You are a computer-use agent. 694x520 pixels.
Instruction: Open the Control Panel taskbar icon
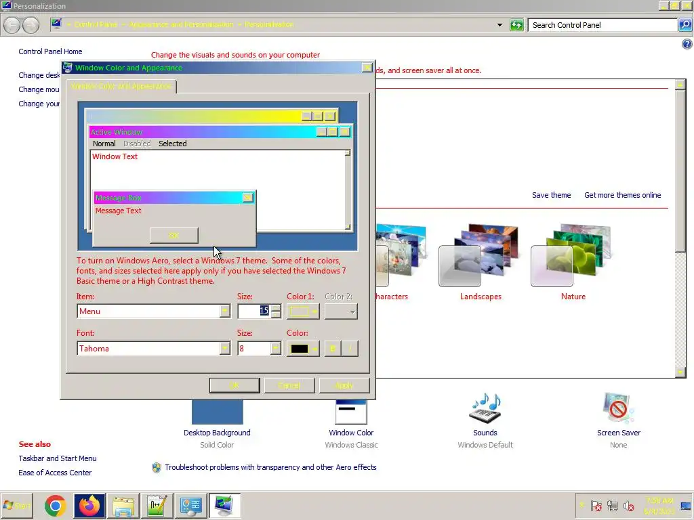[190, 505]
